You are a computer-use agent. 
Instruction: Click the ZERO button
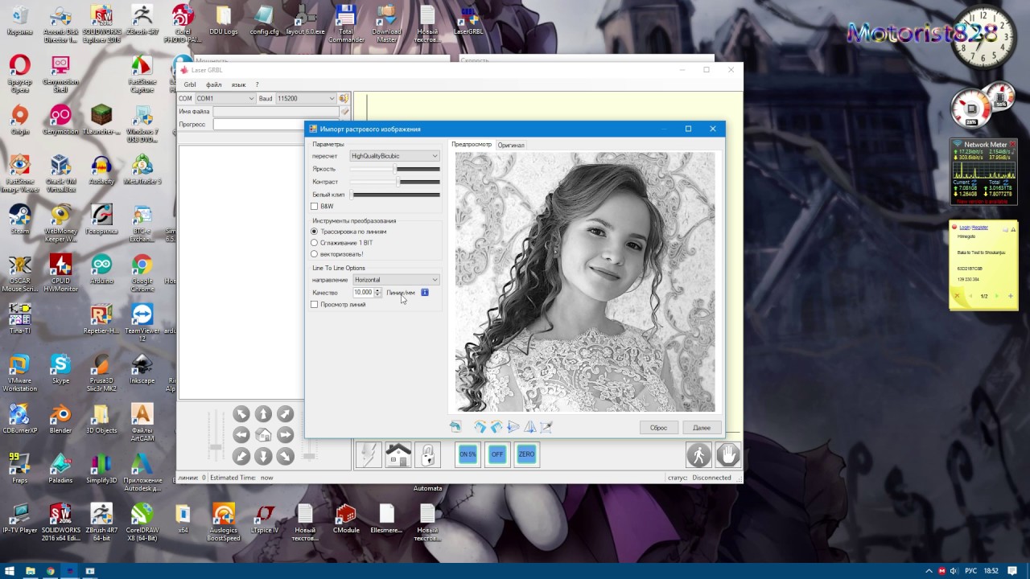(x=526, y=454)
